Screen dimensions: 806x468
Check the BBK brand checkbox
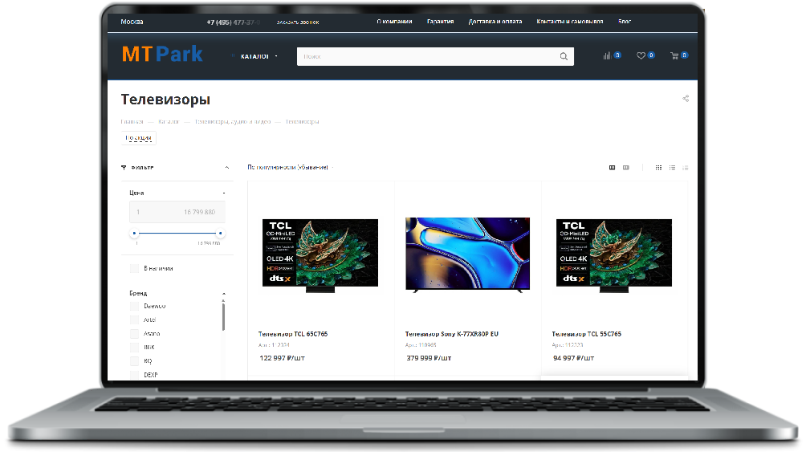click(x=135, y=348)
